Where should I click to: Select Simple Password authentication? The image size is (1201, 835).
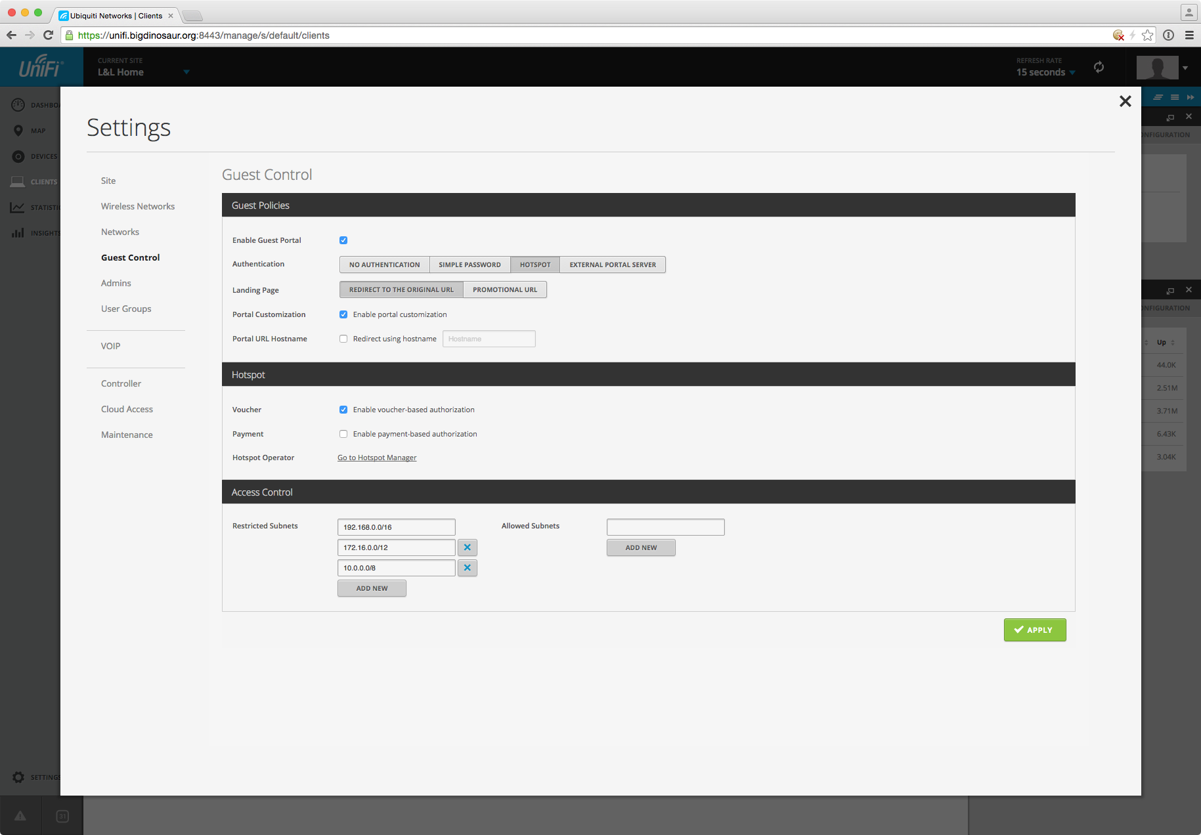[x=469, y=265]
